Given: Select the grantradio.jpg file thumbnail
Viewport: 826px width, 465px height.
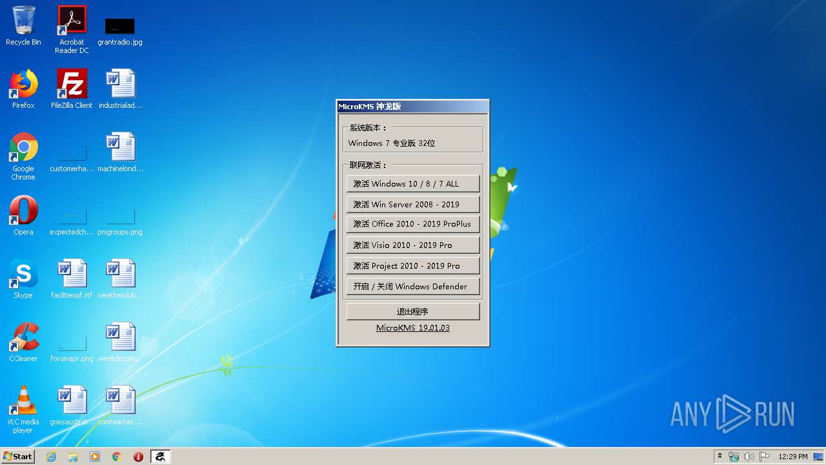Looking at the screenshot, I should pyautogui.click(x=120, y=31).
